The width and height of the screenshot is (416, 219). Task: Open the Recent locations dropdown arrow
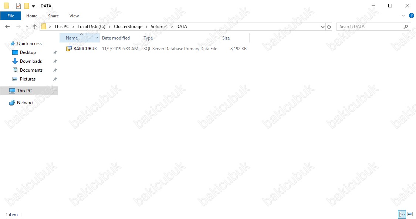27,27
